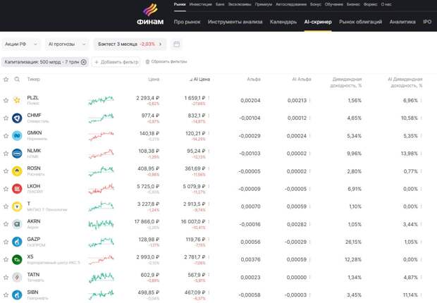437x303 pixels.
Task: Click the X5 company logo icon
Action: point(17,259)
